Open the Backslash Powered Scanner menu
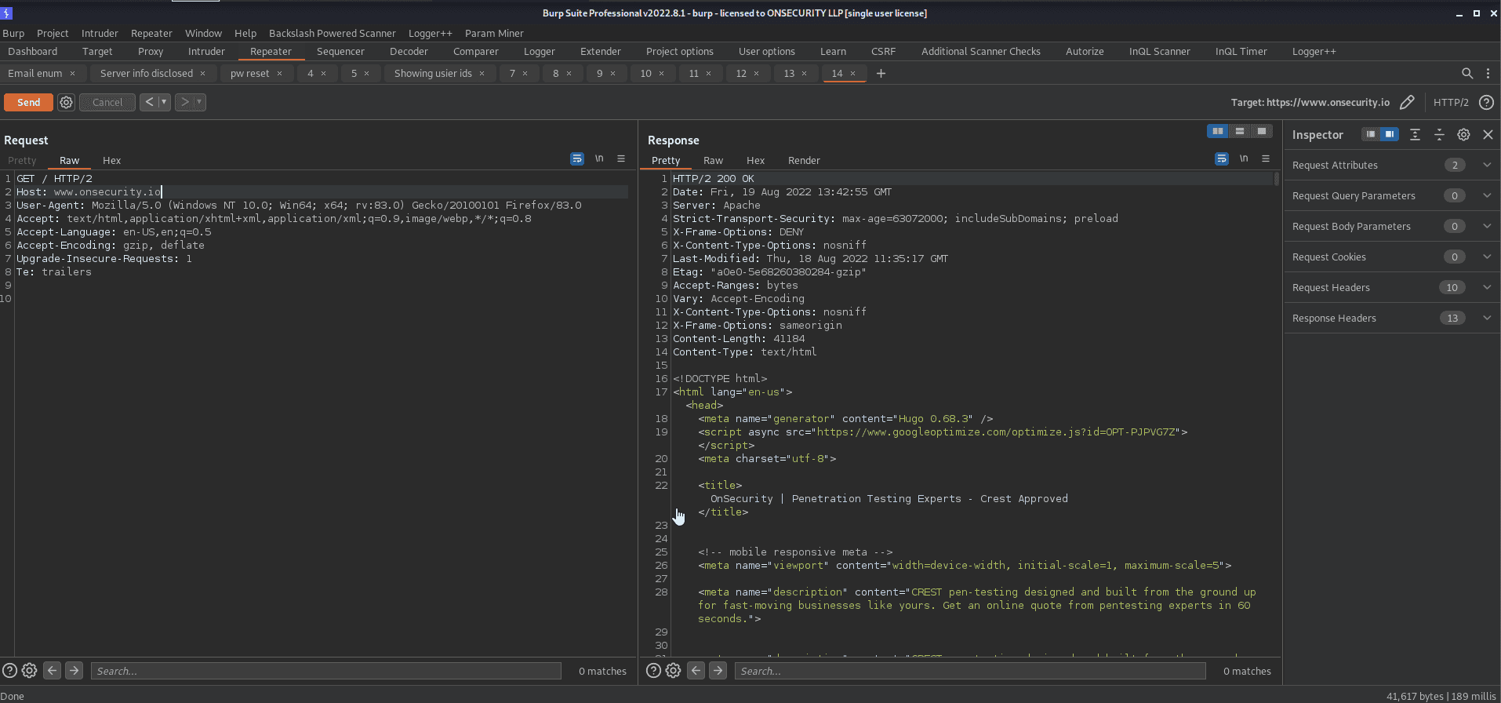 tap(333, 34)
